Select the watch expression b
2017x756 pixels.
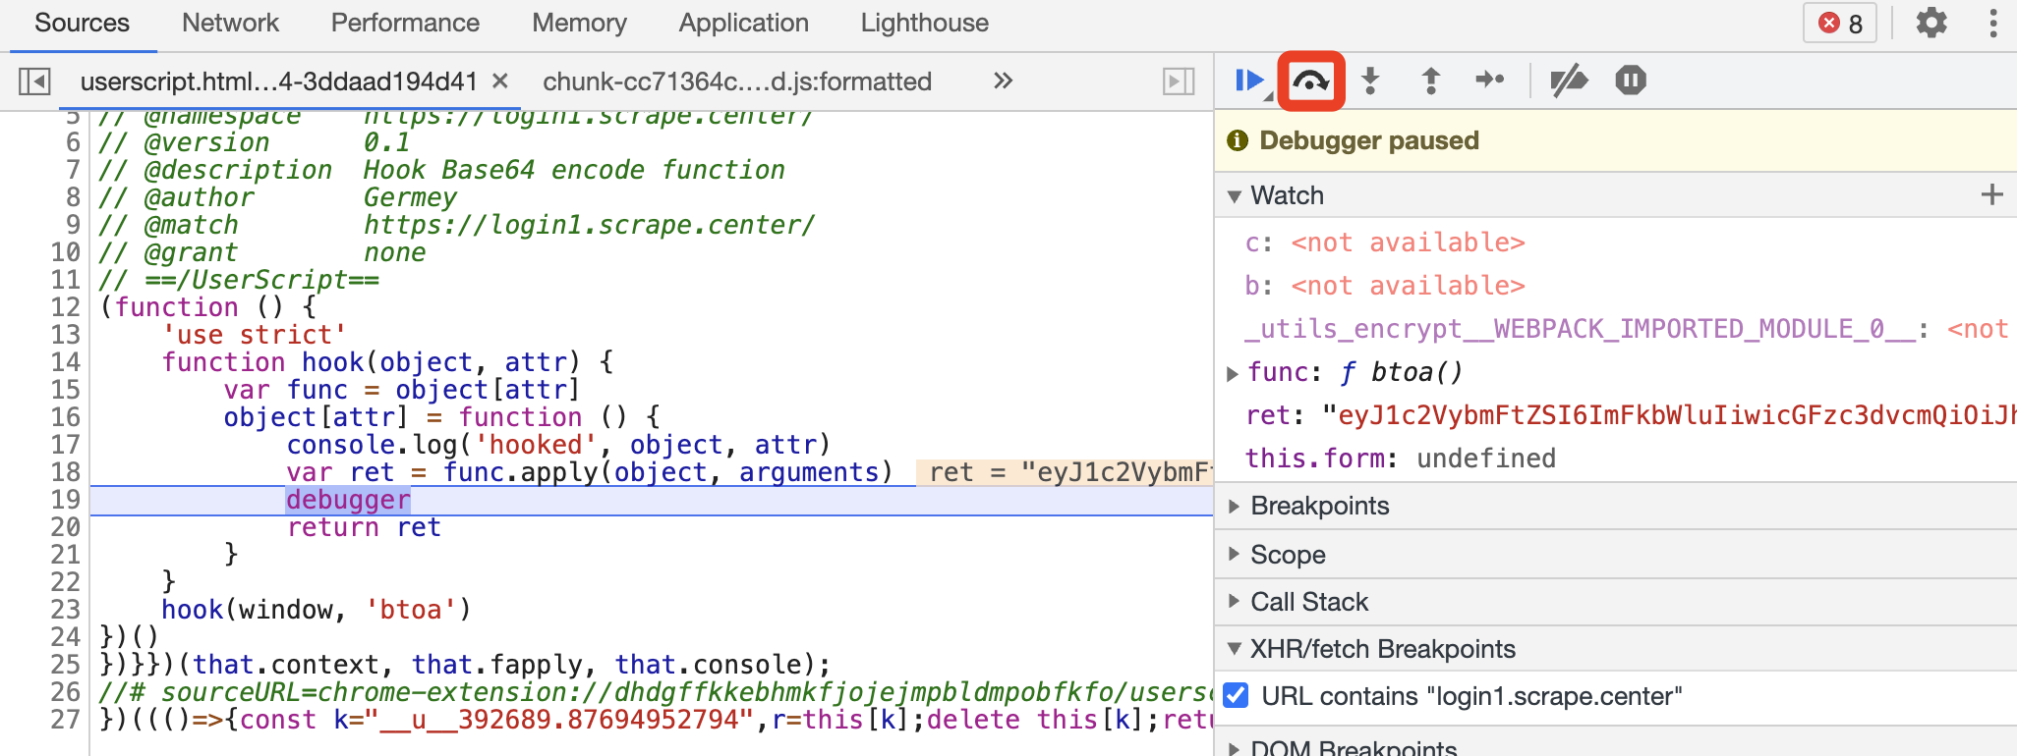pos(1385,286)
